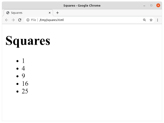The image size is (164, 123).
Task: Focus the address bar showing /tmp/squares.html
Action: click(90, 20)
